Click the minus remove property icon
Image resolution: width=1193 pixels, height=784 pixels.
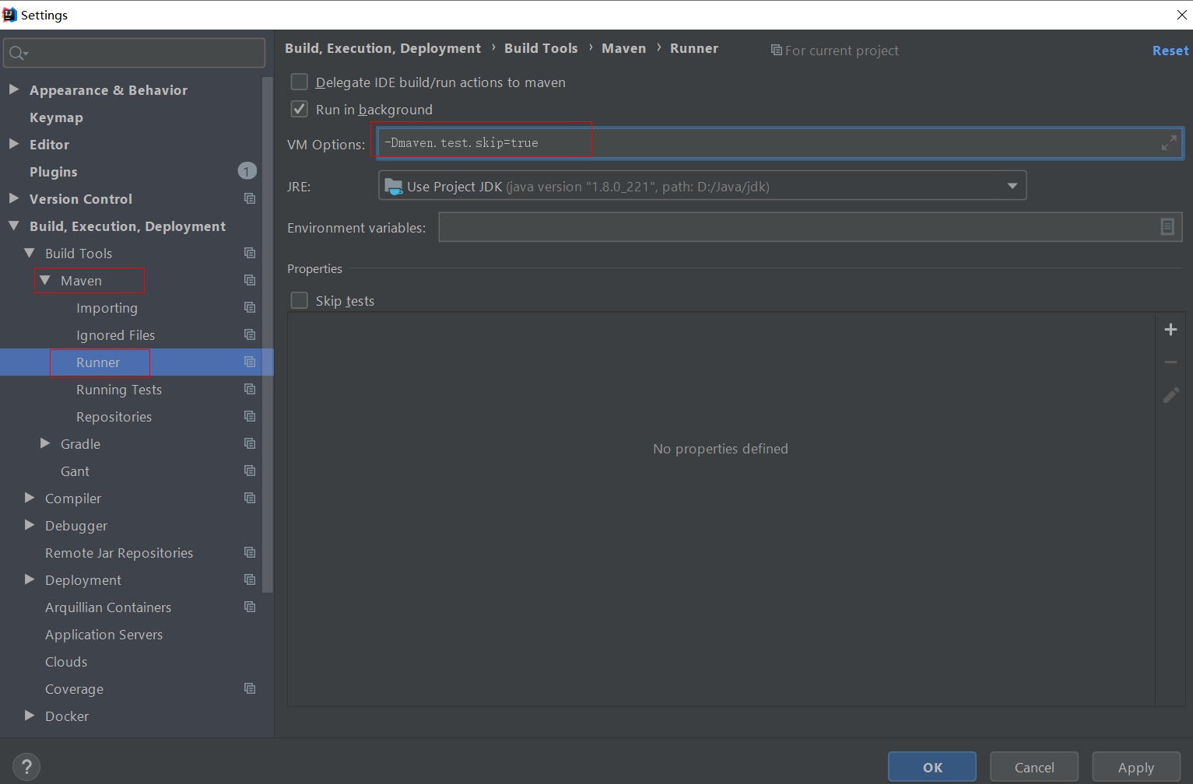(1170, 362)
